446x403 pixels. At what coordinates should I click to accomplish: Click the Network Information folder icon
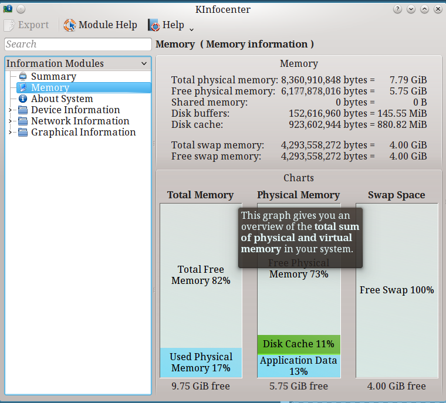(x=23, y=121)
